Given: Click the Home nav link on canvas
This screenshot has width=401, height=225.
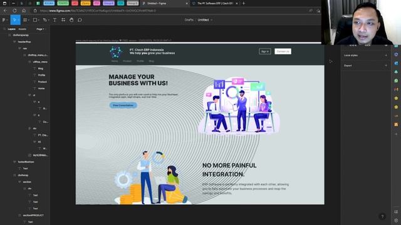Looking at the screenshot, I should coord(114,61).
